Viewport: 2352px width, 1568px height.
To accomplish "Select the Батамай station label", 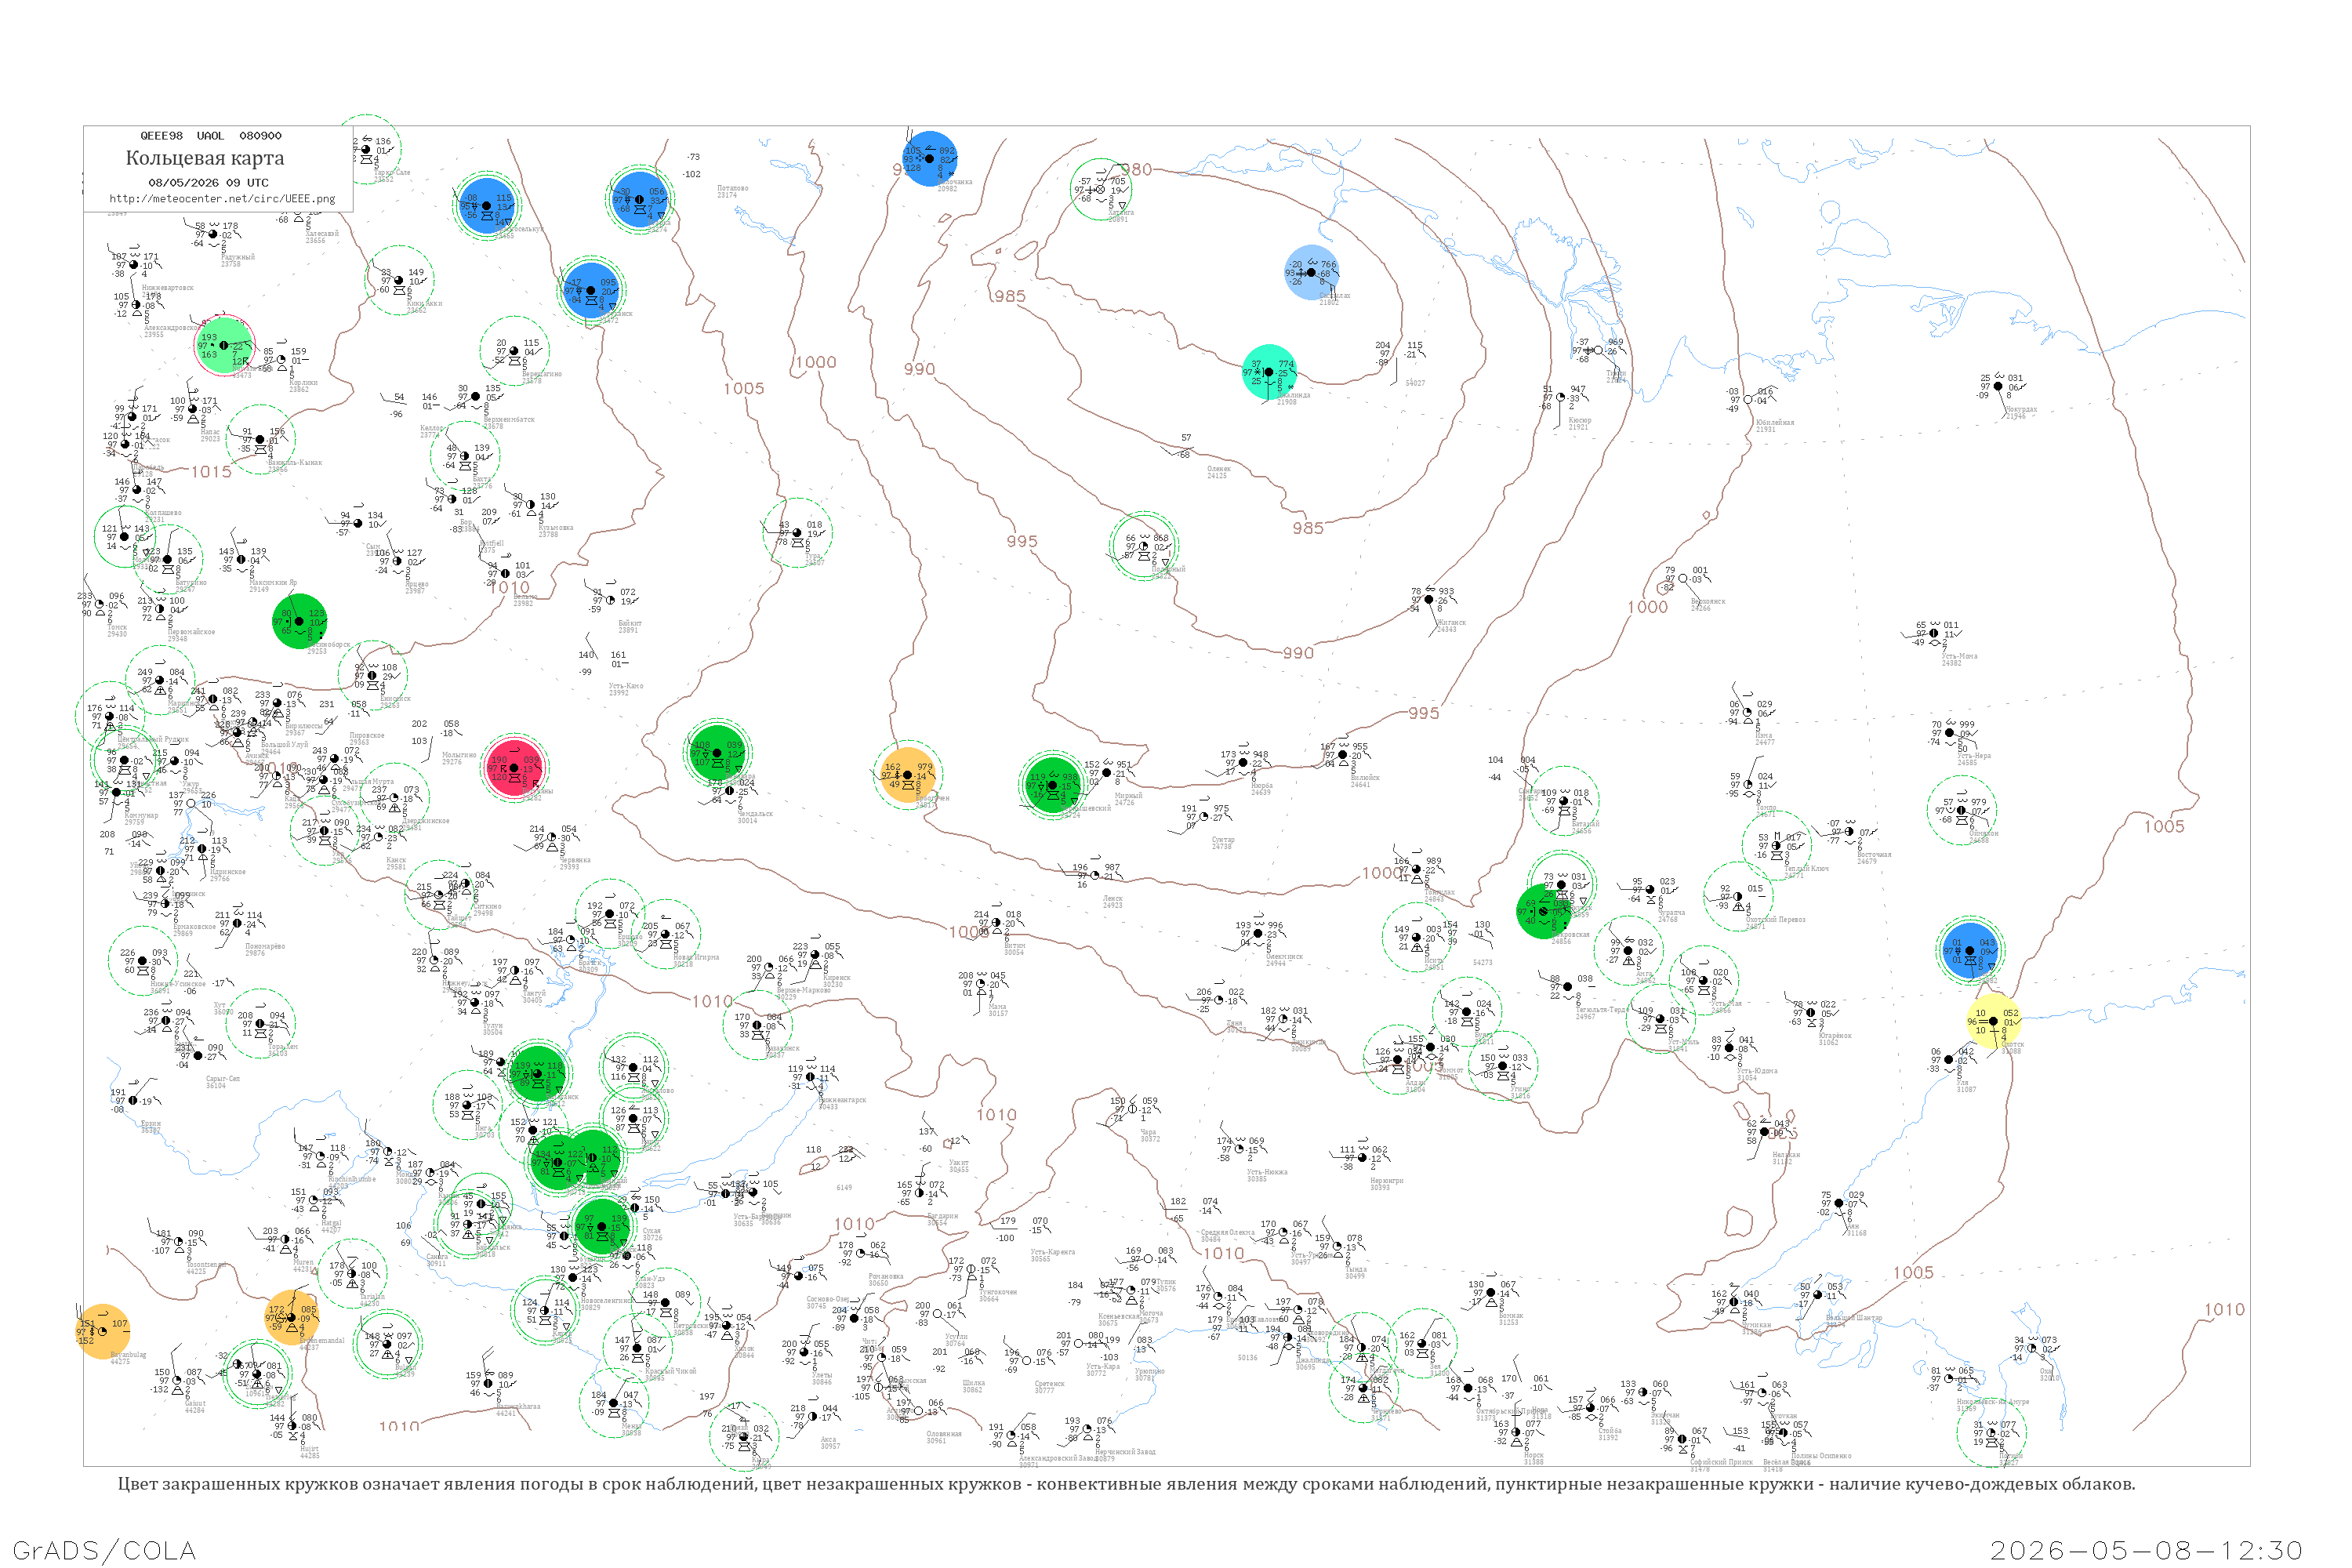I will point(1585,824).
